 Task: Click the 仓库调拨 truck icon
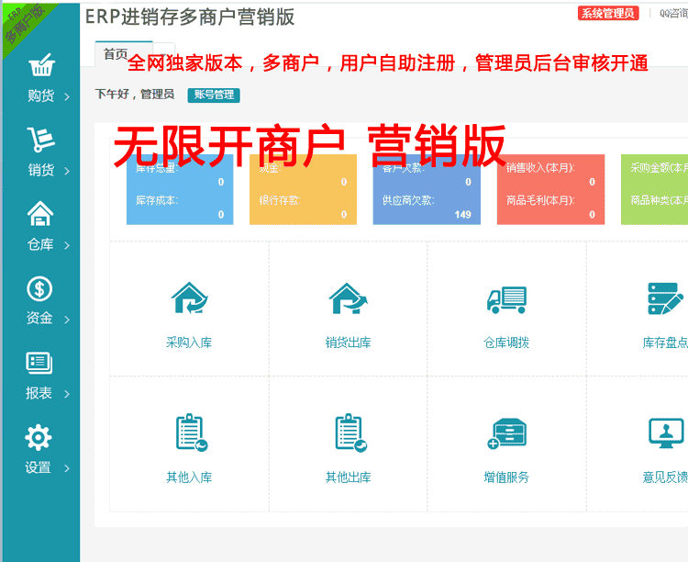[506, 299]
